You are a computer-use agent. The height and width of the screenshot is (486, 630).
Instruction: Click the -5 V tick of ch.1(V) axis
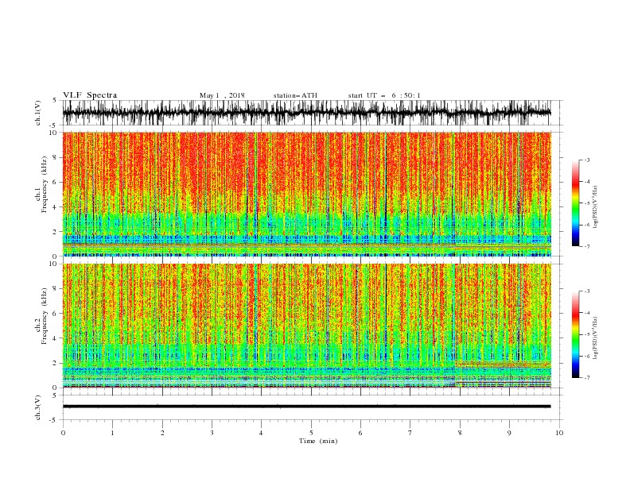(x=54, y=125)
